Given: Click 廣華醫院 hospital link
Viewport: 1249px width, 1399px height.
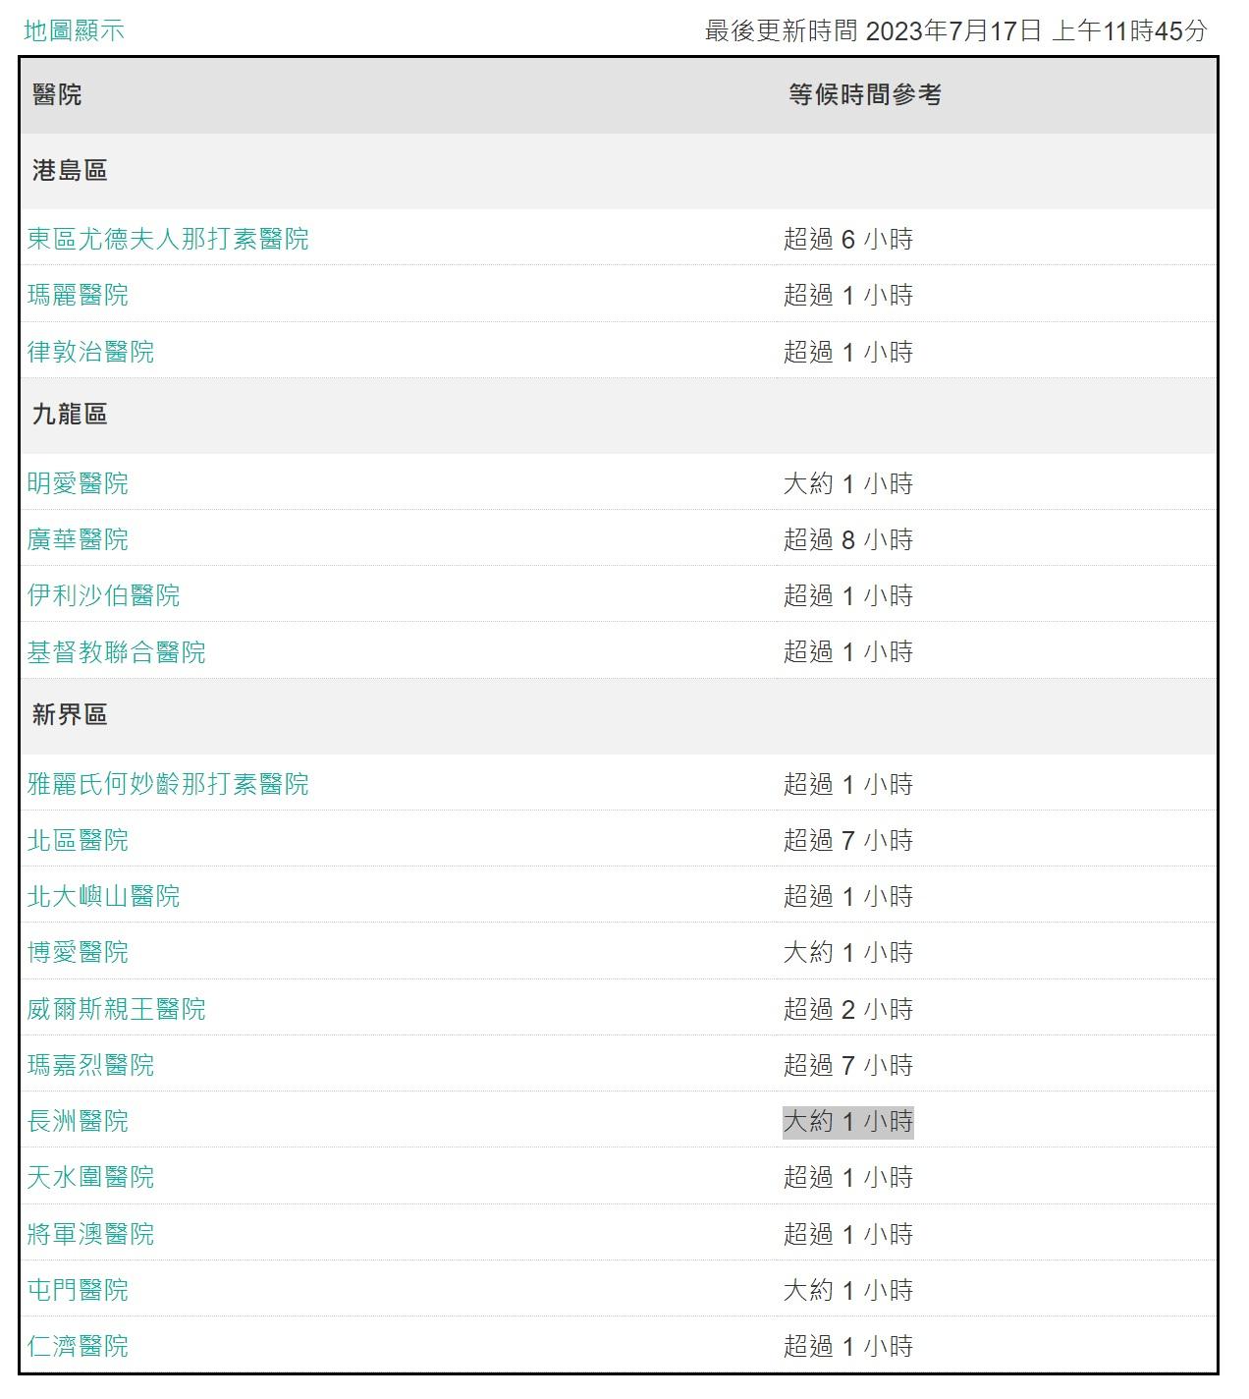Looking at the screenshot, I should pyautogui.click(x=78, y=539).
